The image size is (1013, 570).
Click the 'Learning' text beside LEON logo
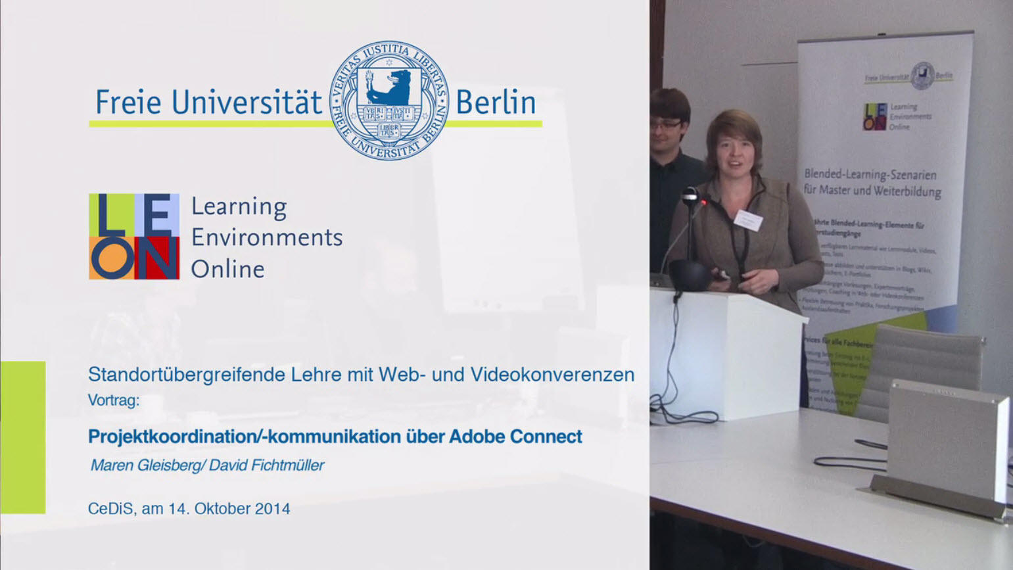[239, 206]
